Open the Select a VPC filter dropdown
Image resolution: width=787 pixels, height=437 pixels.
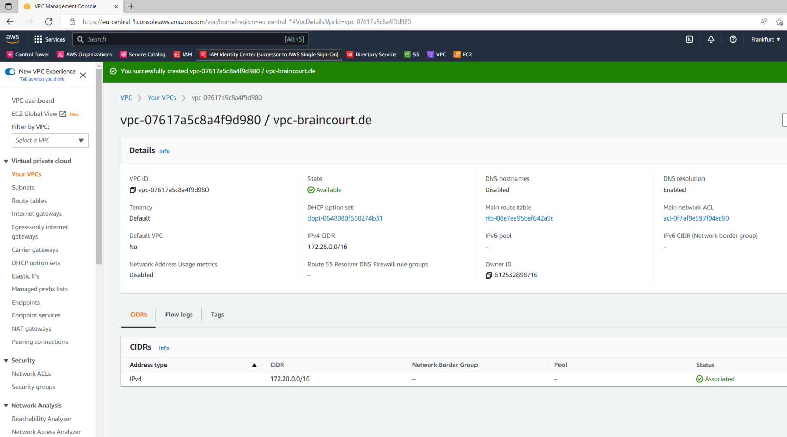pos(50,140)
